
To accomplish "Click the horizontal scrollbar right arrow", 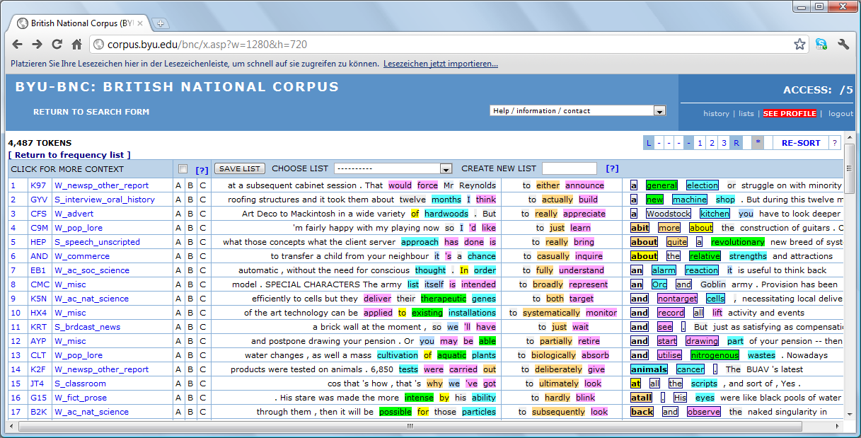I will click(x=838, y=426).
